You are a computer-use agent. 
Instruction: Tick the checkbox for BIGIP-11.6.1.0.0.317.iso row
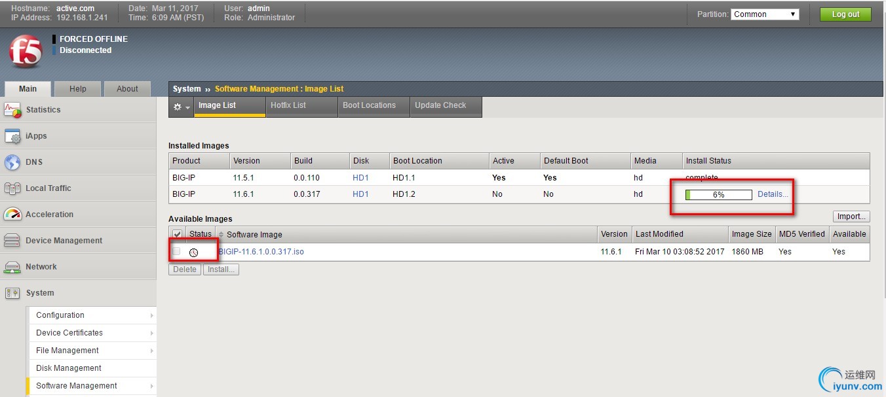[x=176, y=251]
